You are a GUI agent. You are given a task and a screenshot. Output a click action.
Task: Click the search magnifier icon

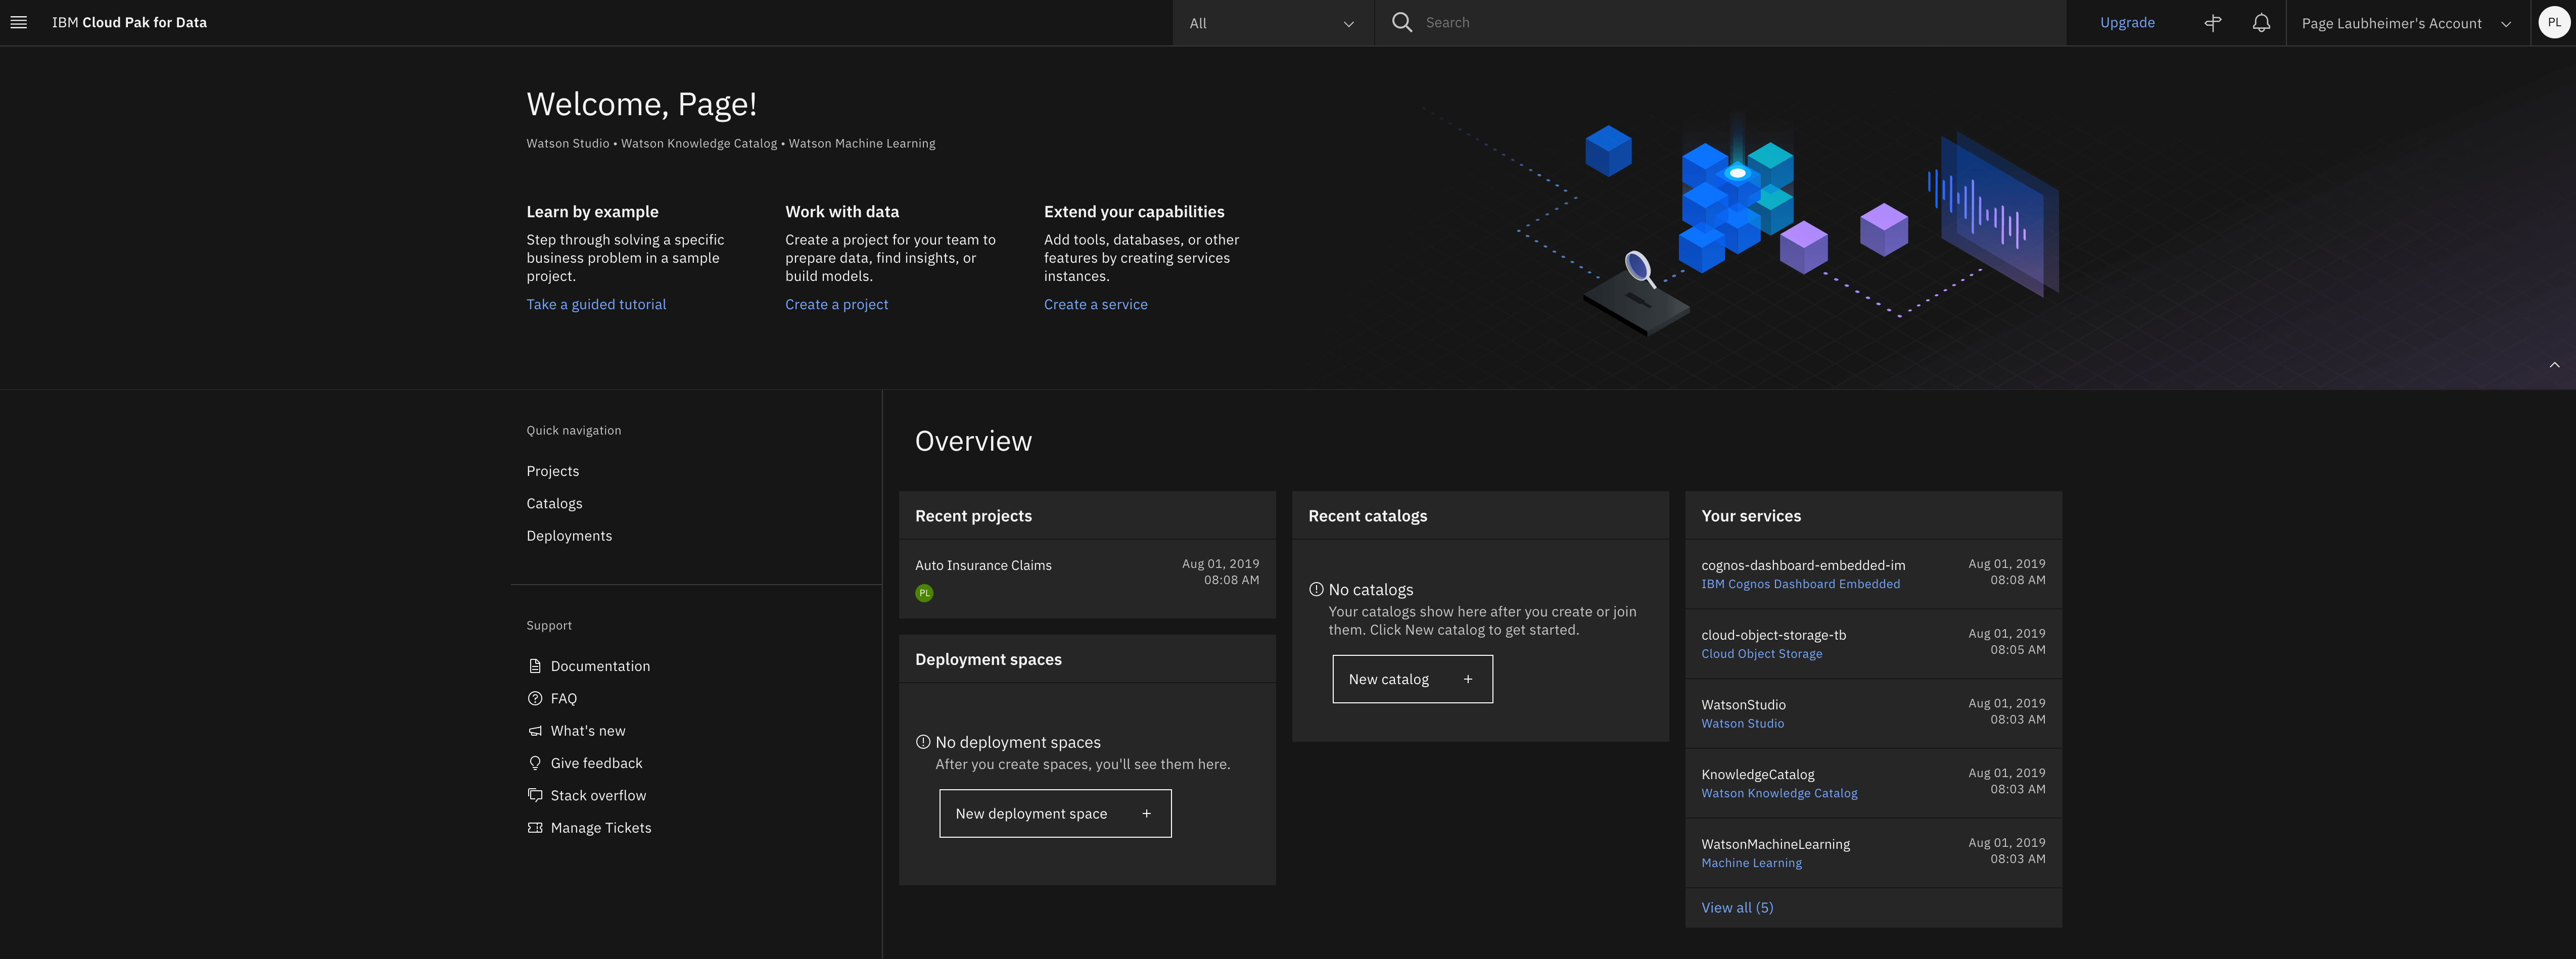1402,22
